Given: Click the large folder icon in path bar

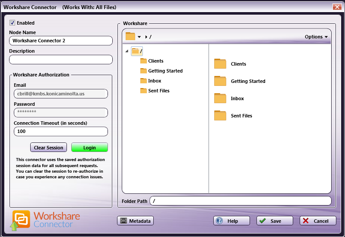Looking at the screenshot, I should [x=130, y=36].
